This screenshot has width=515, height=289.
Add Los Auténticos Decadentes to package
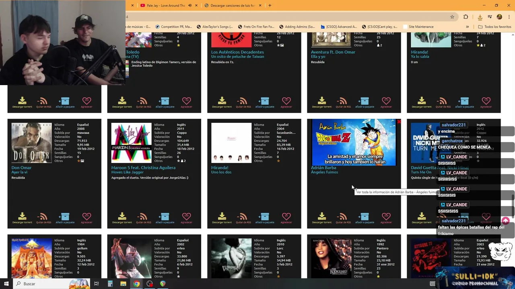pyautogui.click(x=264, y=102)
